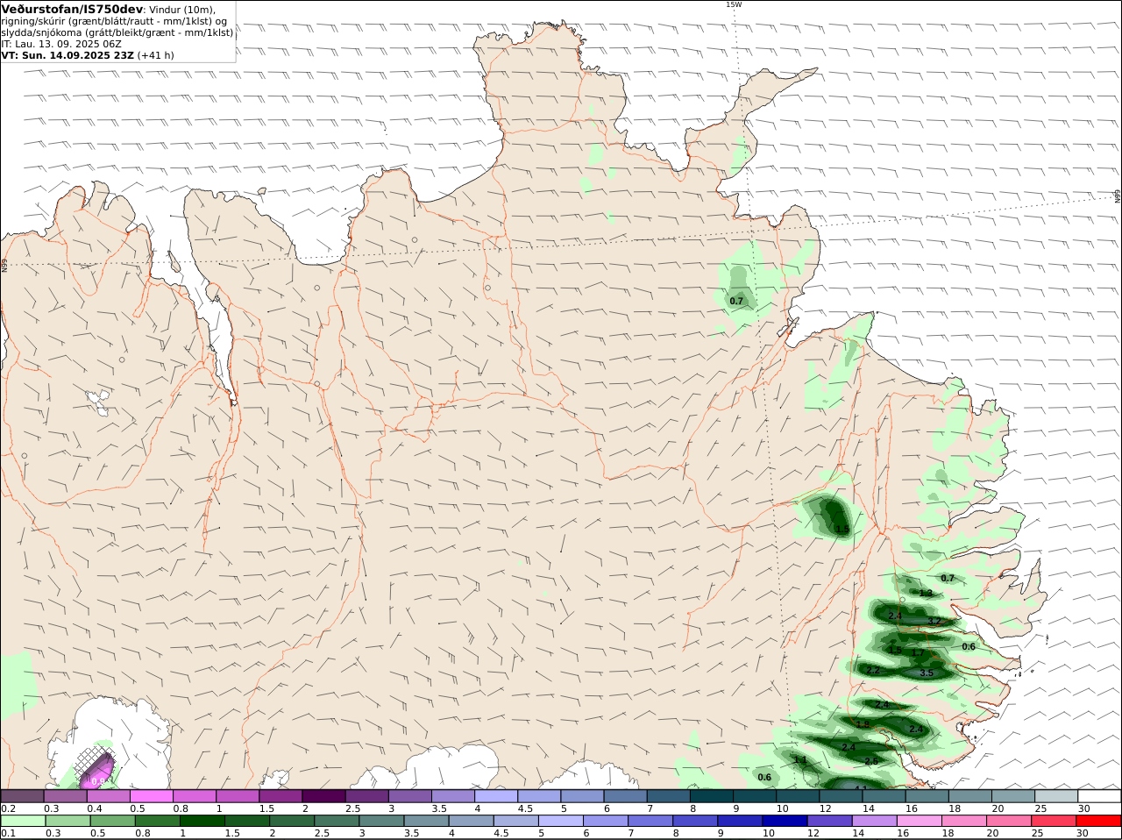Click the 3.5 precipitation value on the map
Image resolution: width=1122 pixels, height=840 pixels.
pyautogui.click(x=927, y=673)
